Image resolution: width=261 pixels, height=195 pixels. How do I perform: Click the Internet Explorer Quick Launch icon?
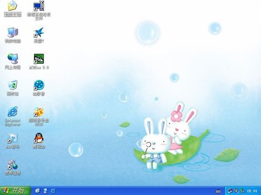pos(53,191)
